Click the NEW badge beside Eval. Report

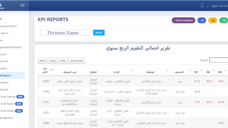(x=19, y=104)
